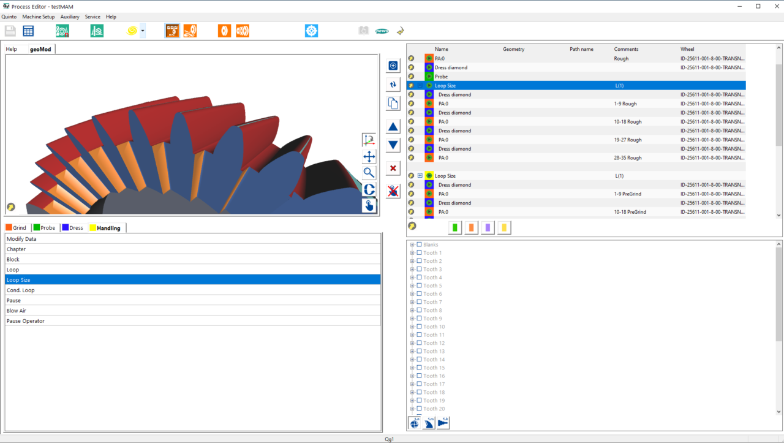Click the save disk icon in toolbar
Viewport: 784px width, 443px height.
click(x=10, y=31)
